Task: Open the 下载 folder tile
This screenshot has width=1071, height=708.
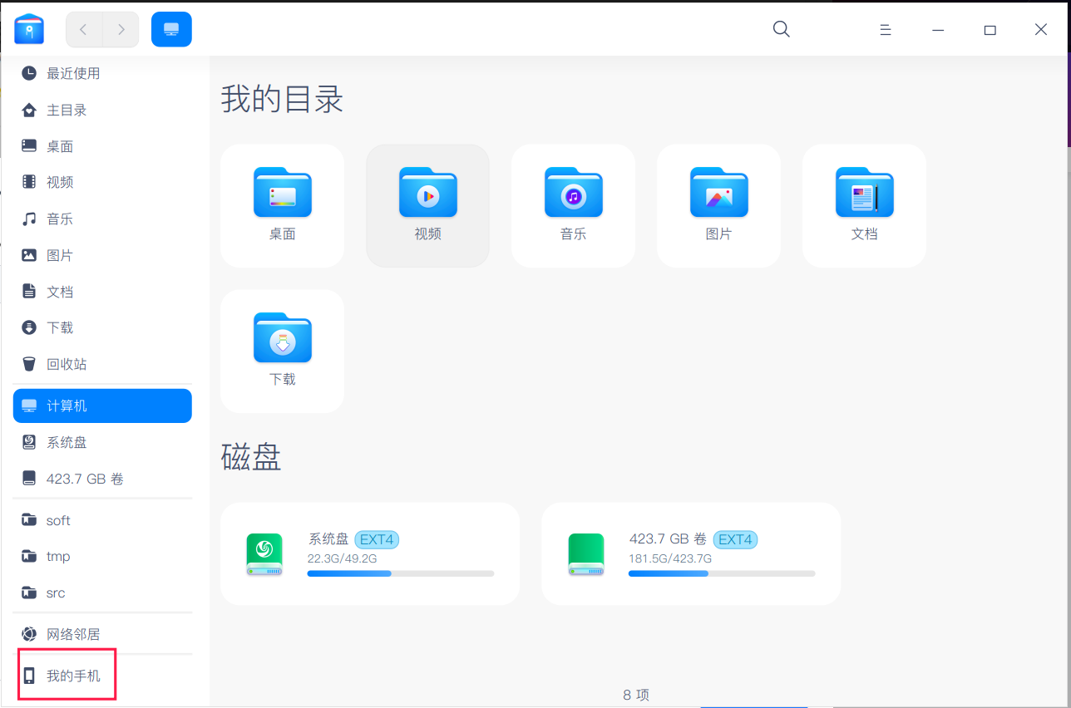Action: pyautogui.click(x=282, y=349)
